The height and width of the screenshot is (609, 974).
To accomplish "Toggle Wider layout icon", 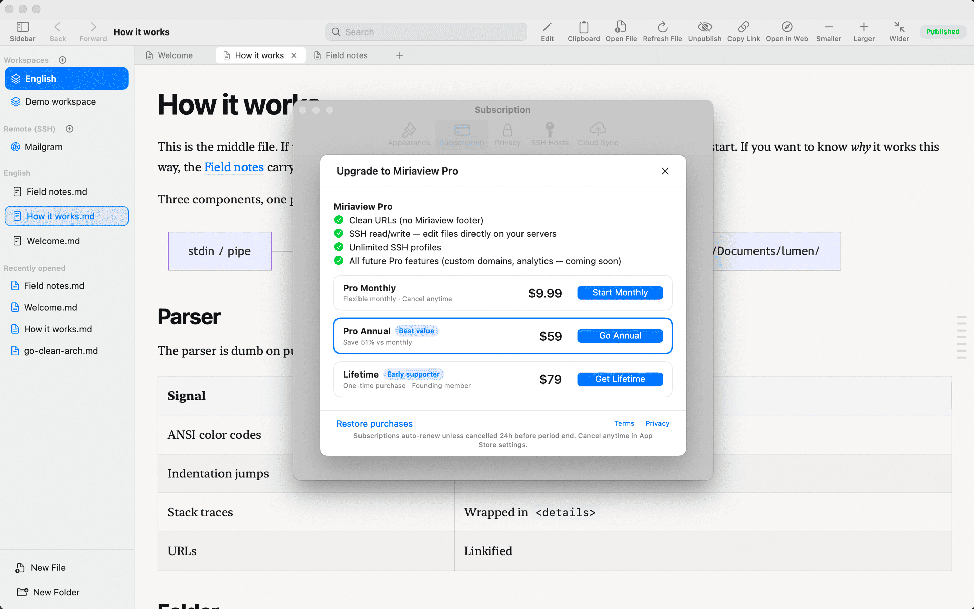I will 899,27.
